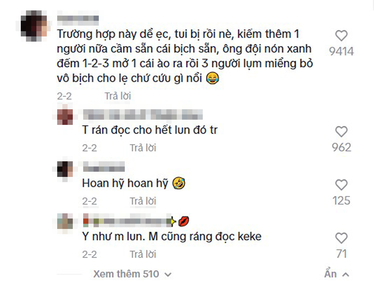Click Trả lời under 'Hoan hỷ hoan hỷ'

point(143,201)
